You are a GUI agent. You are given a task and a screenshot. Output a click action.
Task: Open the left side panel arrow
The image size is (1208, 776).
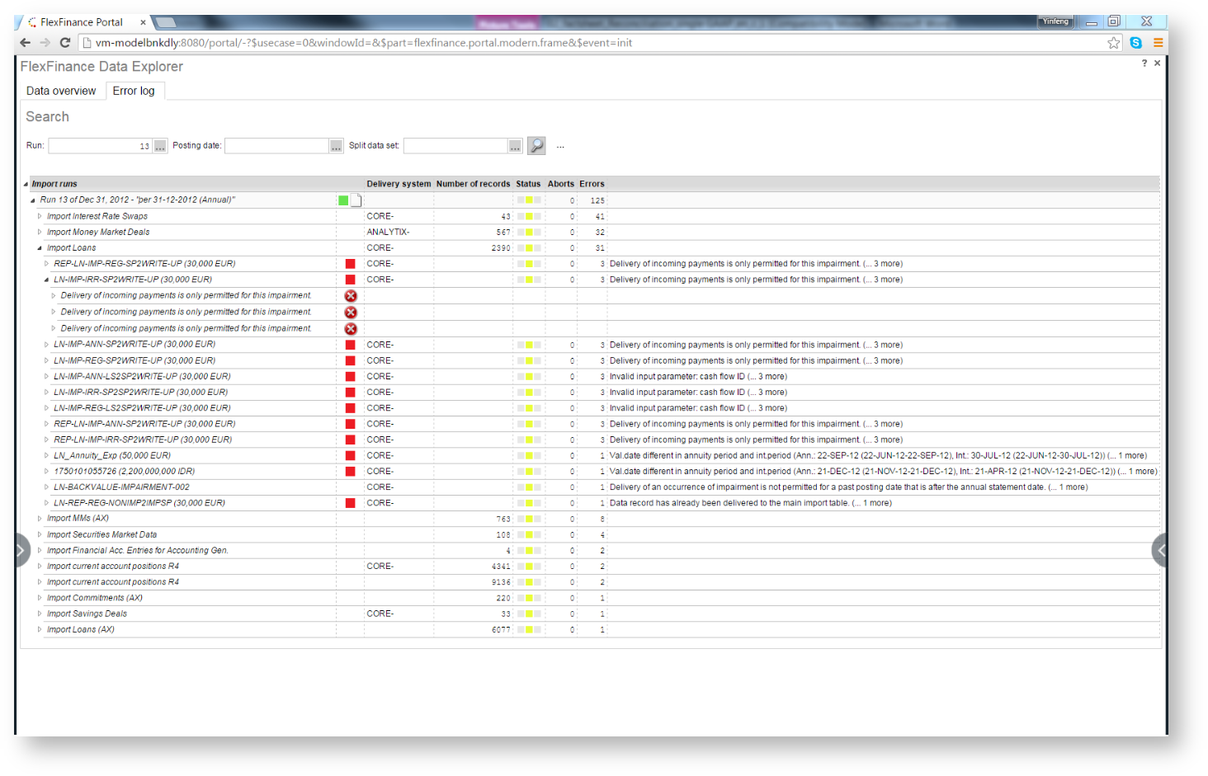[21, 550]
